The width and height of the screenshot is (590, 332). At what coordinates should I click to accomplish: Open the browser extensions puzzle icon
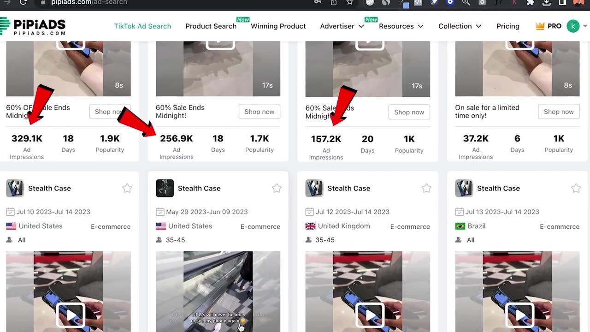pos(531,2)
